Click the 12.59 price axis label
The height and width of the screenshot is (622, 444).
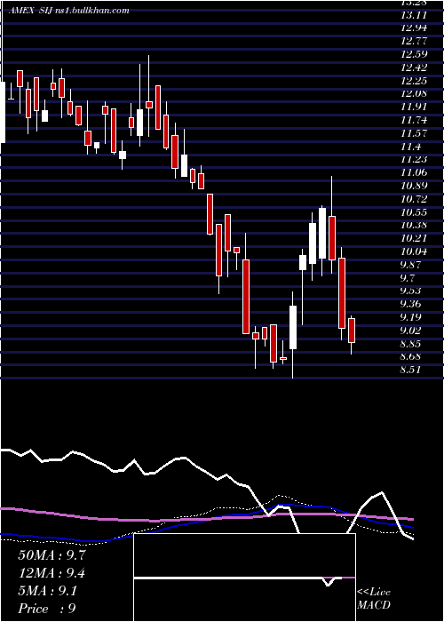[414, 54]
